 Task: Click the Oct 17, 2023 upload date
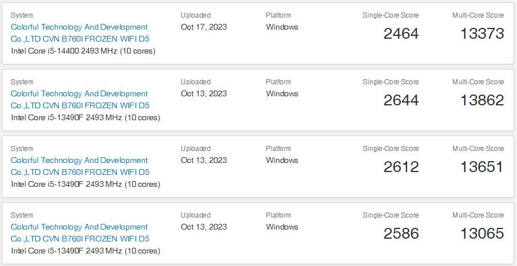pyautogui.click(x=204, y=27)
